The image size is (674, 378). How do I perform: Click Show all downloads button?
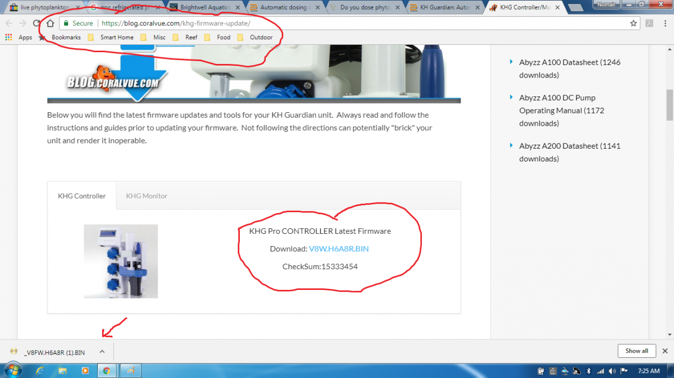(636, 351)
